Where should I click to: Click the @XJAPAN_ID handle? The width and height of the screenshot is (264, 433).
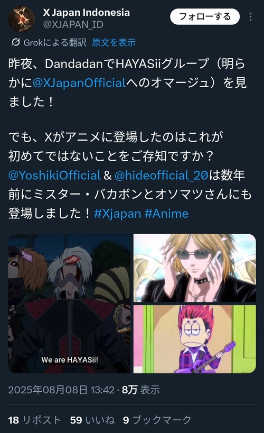[73, 24]
